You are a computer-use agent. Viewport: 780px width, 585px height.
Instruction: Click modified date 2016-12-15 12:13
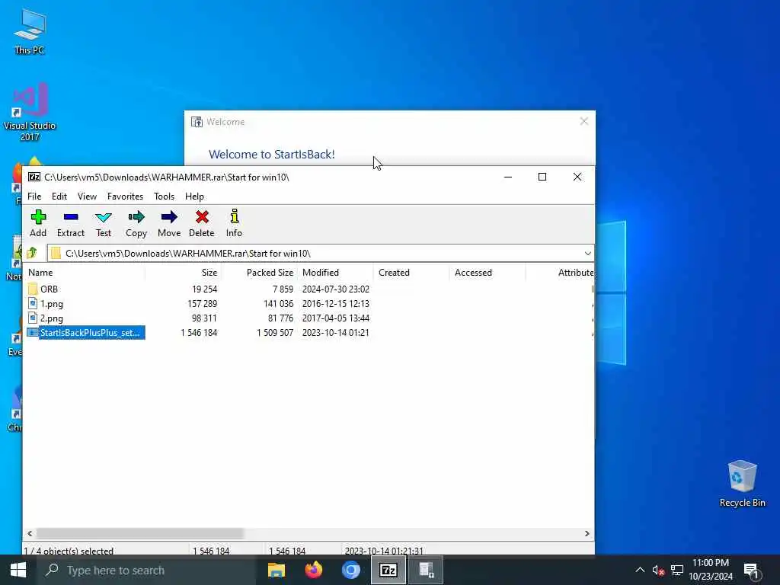point(336,303)
